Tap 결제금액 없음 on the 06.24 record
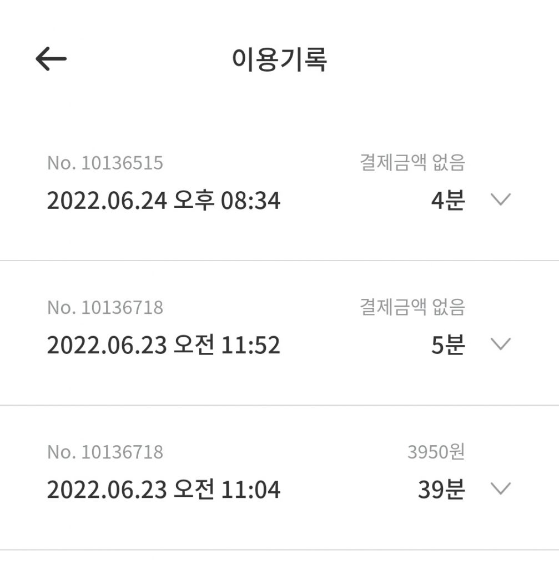Image resolution: width=559 pixels, height=569 pixels. (412, 162)
